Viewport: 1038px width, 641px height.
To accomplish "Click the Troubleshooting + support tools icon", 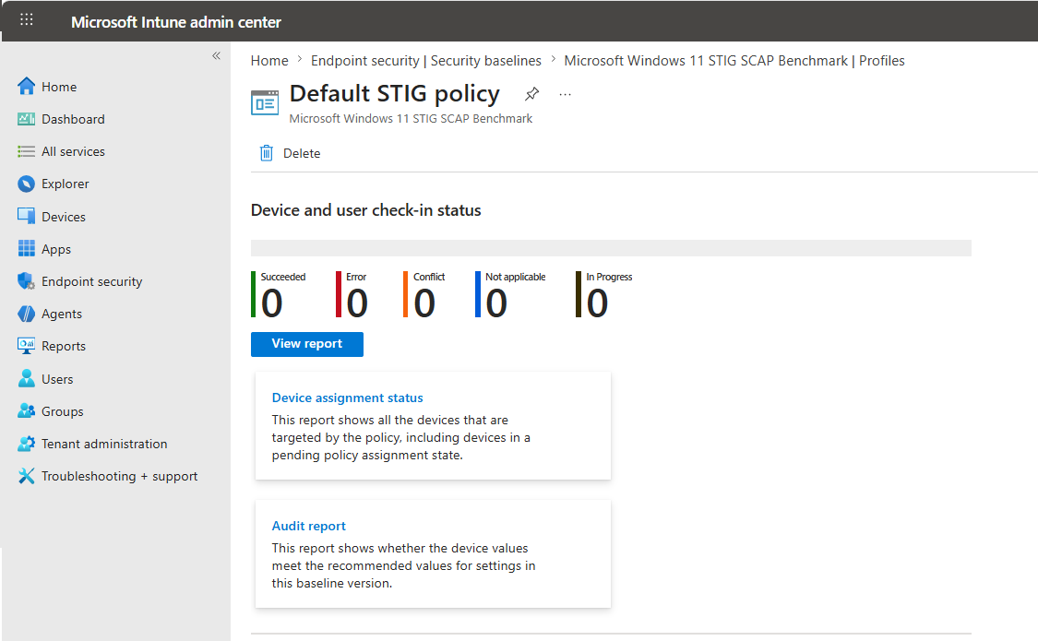I will (27, 476).
